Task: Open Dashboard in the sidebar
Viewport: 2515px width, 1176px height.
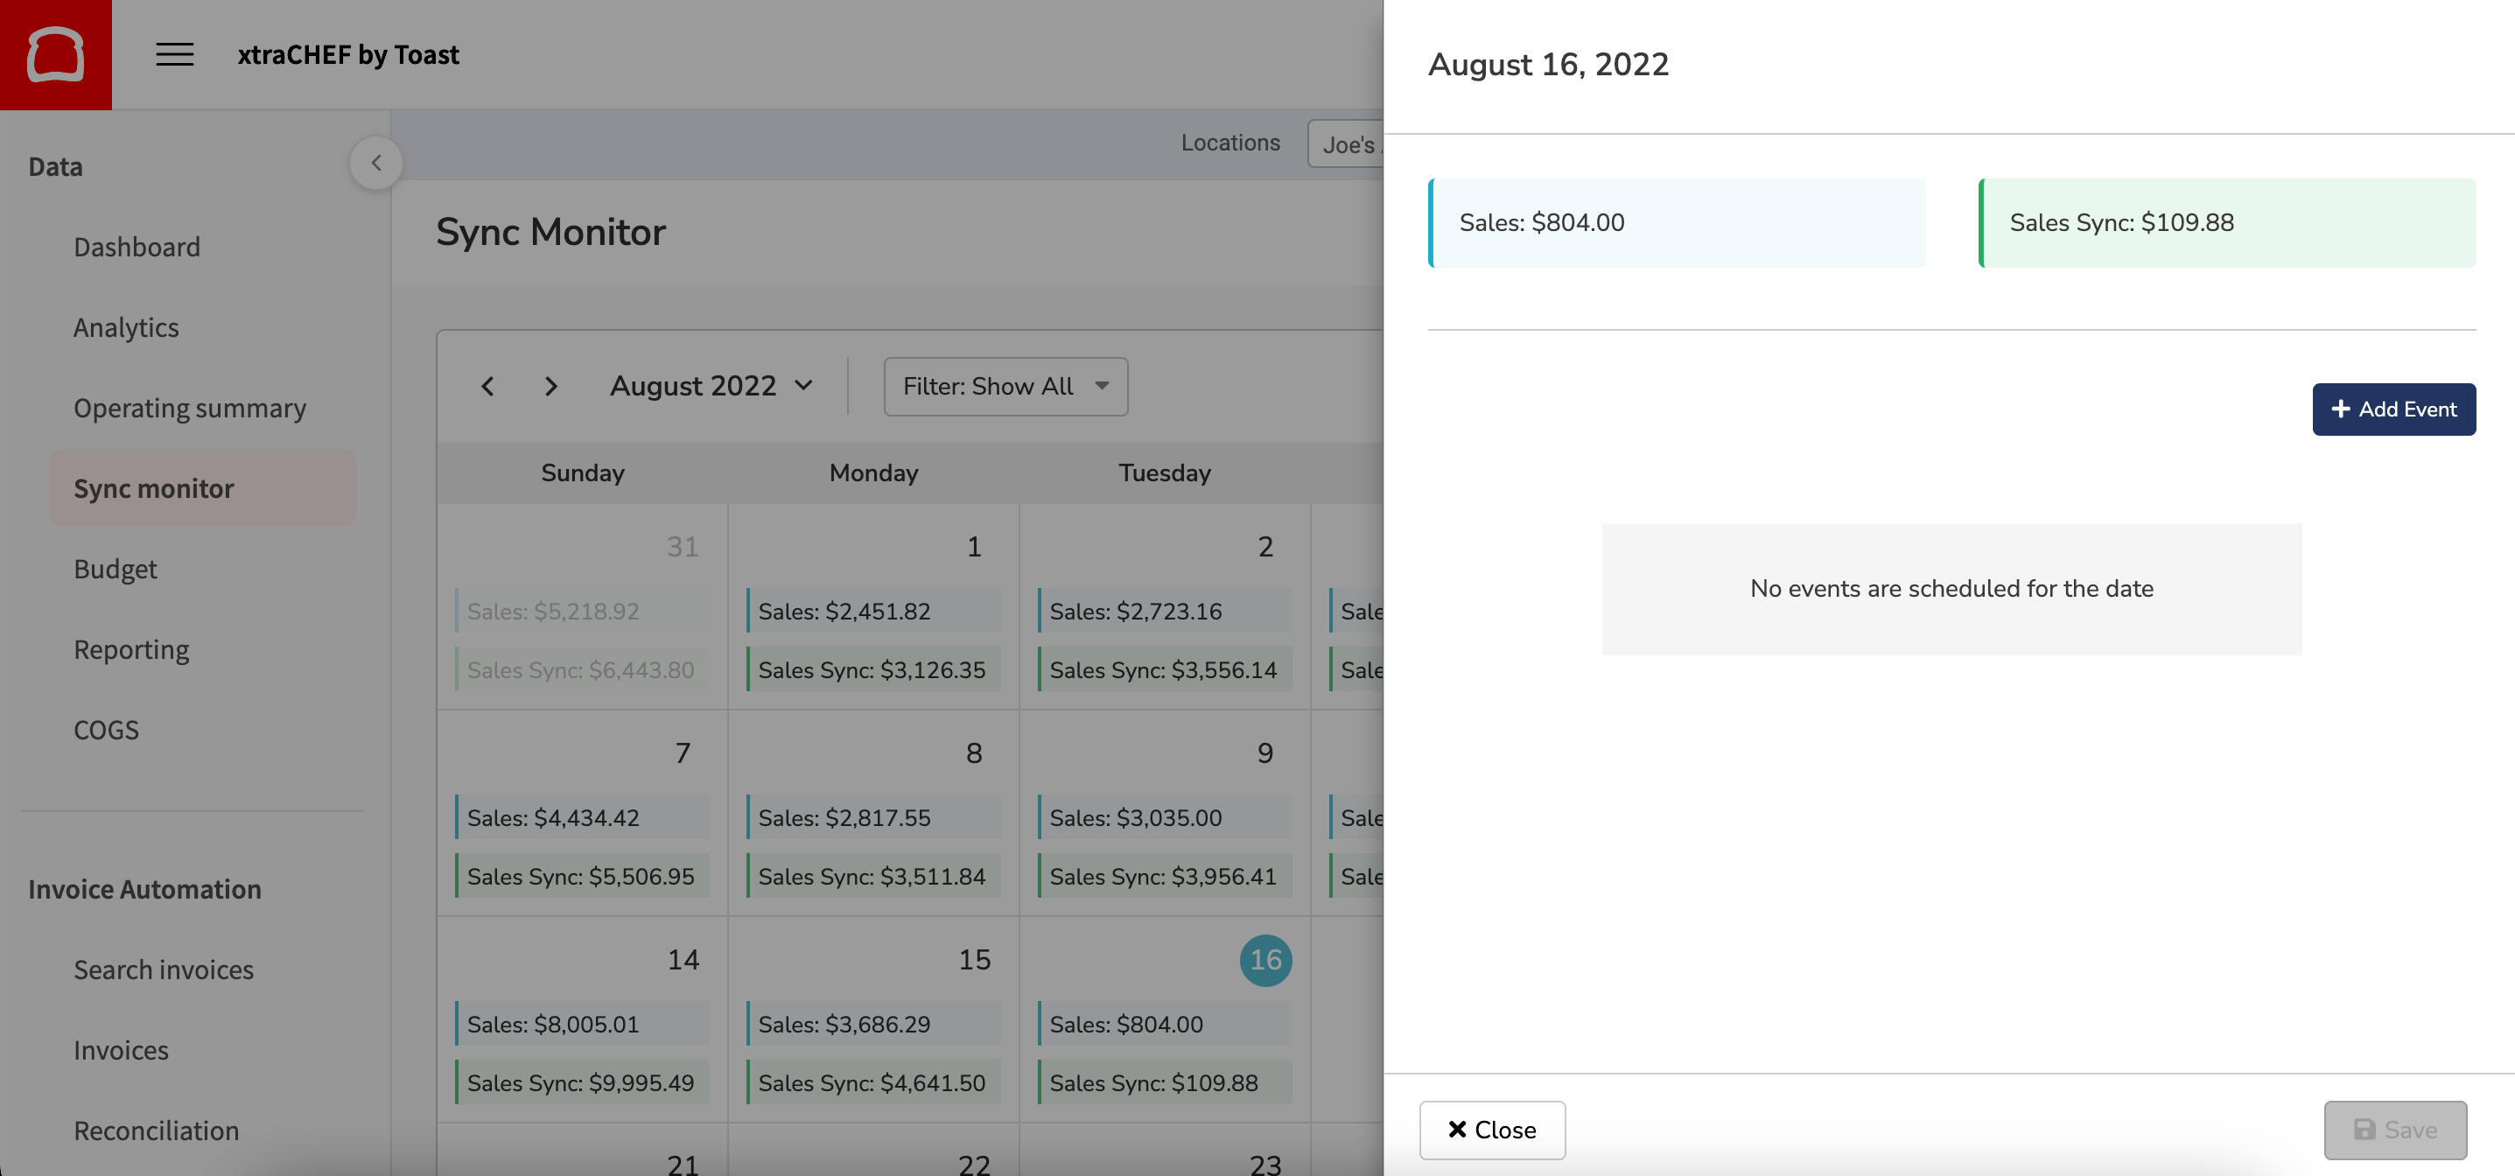Action: click(137, 247)
